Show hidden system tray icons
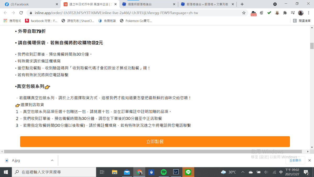314x177 pixels. (243, 172)
